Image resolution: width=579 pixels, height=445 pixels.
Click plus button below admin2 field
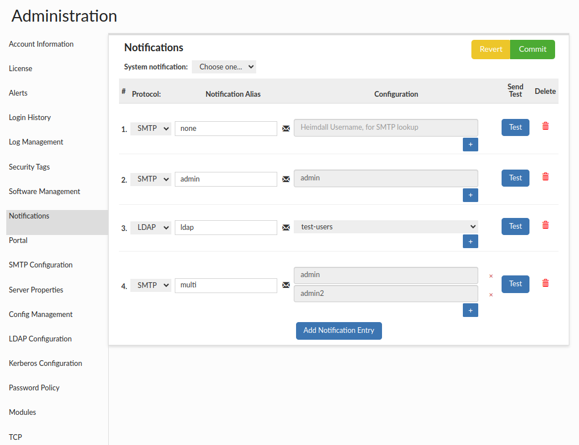[x=470, y=310]
